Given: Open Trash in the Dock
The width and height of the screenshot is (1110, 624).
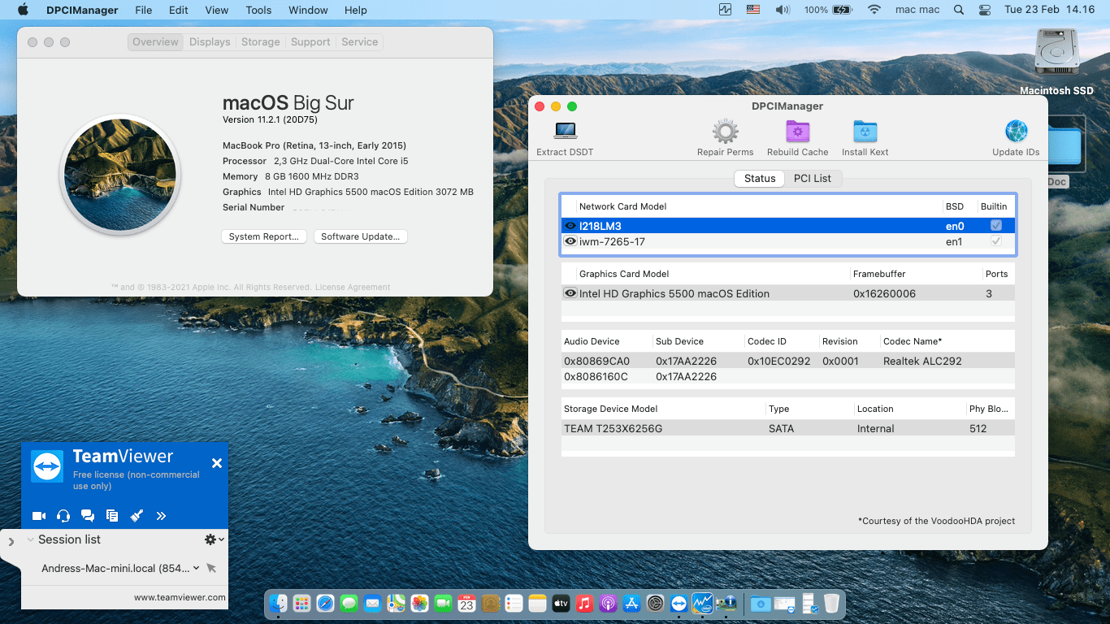Looking at the screenshot, I should (831, 604).
